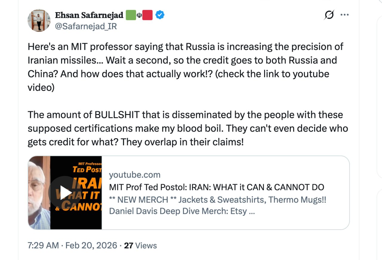The height and width of the screenshot is (260, 382).
Task: Click the 27 Views counter
Action: point(140,245)
